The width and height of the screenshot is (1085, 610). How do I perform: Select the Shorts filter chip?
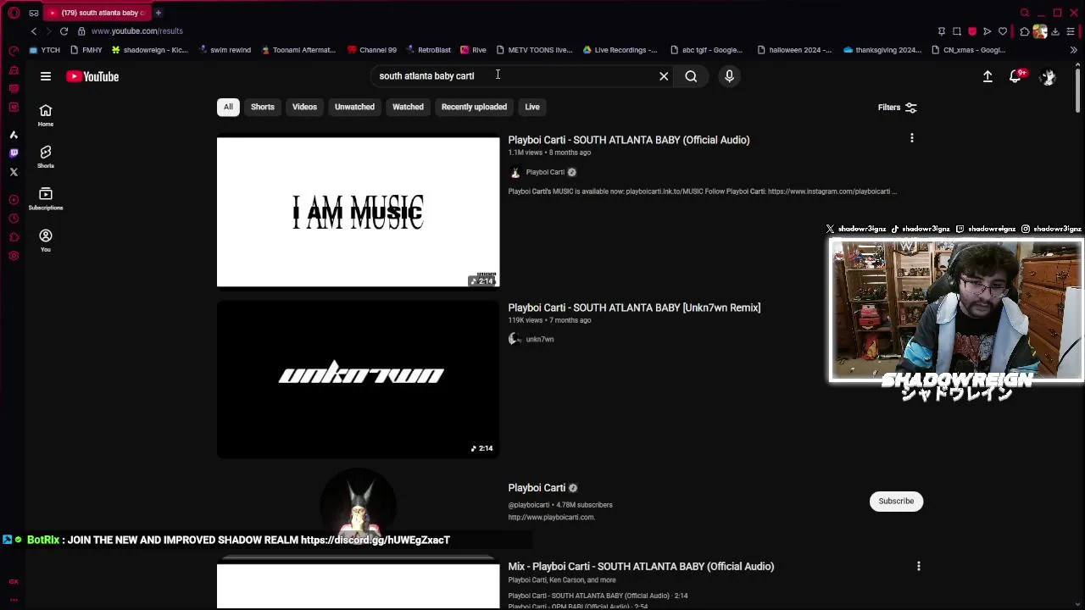click(x=263, y=107)
